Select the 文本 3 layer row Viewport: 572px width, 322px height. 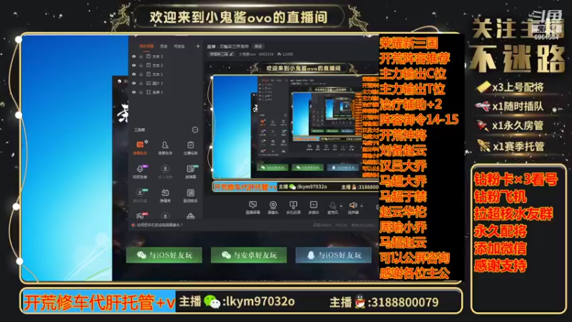166,57
